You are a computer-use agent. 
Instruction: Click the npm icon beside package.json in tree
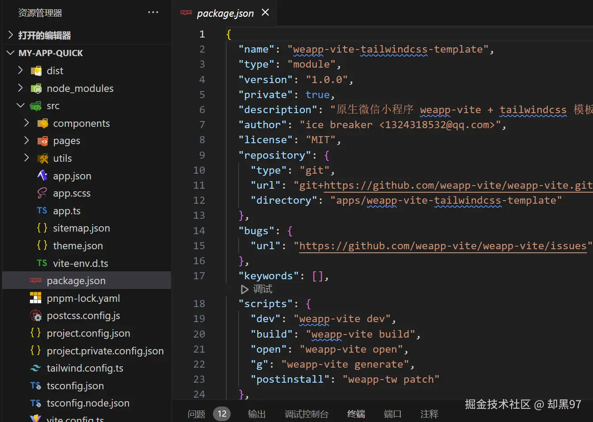36,280
